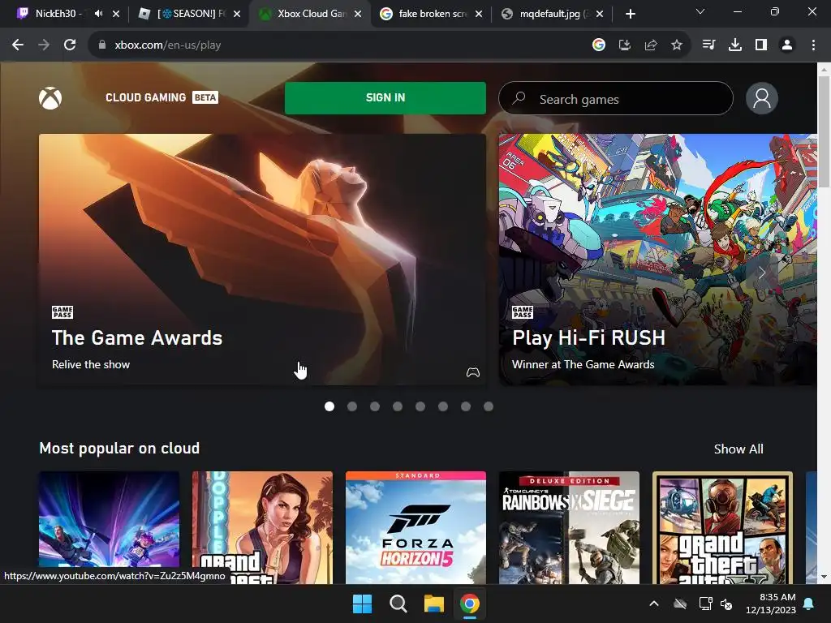Open Windows taskbar search
The image size is (831, 623).
point(398,604)
